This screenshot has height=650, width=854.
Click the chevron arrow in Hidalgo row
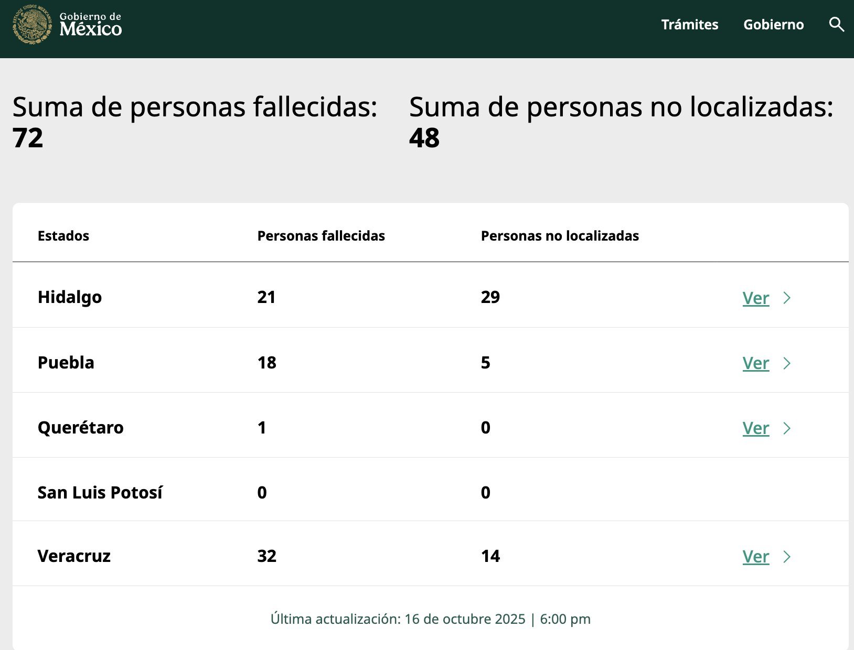pyautogui.click(x=786, y=298)
